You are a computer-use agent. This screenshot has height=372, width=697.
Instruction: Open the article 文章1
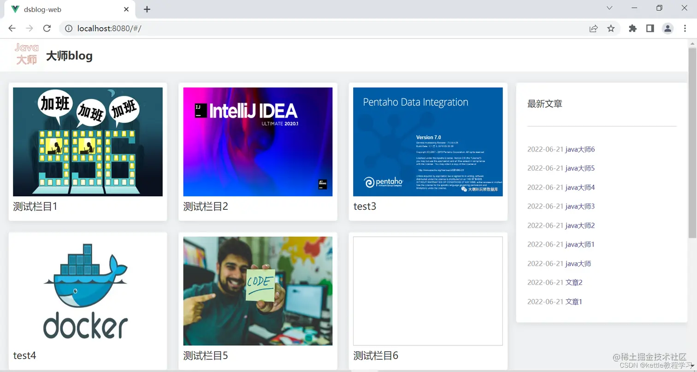(x=574, y=302)
